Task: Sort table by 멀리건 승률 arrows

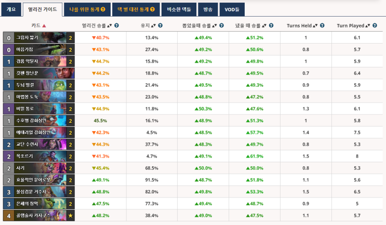Action: 110,25
